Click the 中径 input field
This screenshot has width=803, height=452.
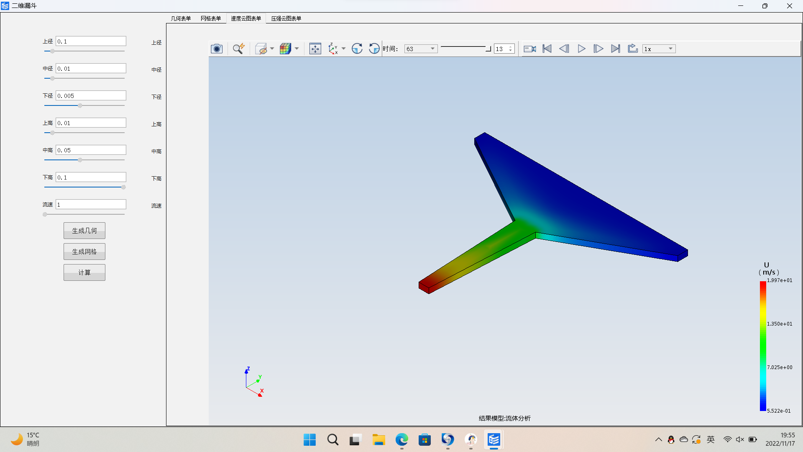coord(91,68)
